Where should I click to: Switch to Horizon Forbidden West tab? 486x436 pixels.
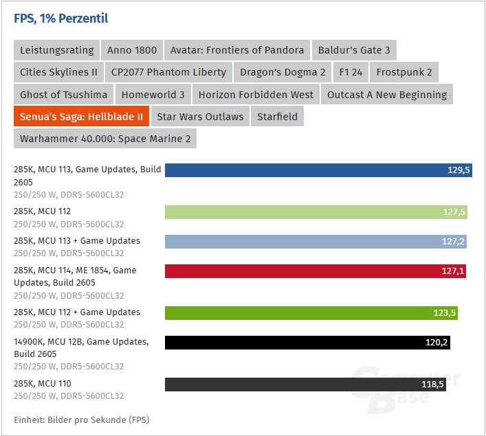coord(256,94)
